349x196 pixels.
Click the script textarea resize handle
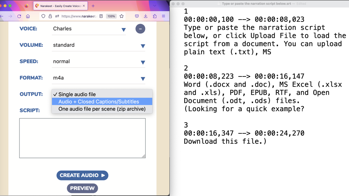click(144, 156)
